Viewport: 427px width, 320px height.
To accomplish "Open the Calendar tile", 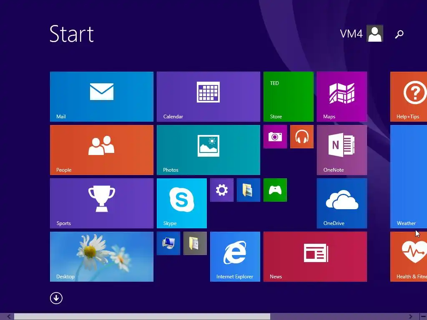I will point(208,97).
